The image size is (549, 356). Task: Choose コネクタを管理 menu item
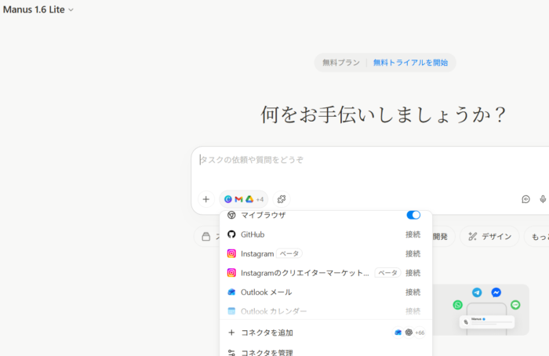(x=325, y=351)
